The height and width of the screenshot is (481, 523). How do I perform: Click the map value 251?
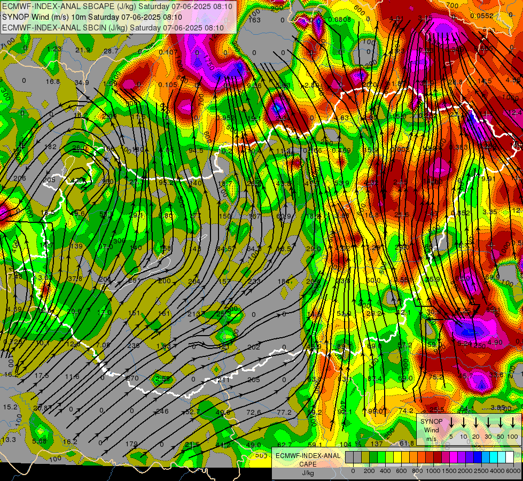[134, 280]
